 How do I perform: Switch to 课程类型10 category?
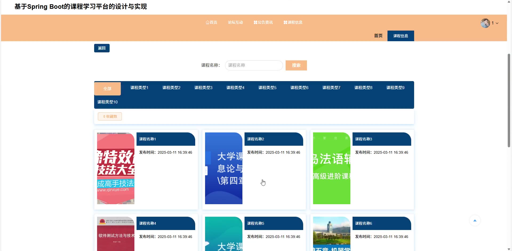click(x=107, y=102)
